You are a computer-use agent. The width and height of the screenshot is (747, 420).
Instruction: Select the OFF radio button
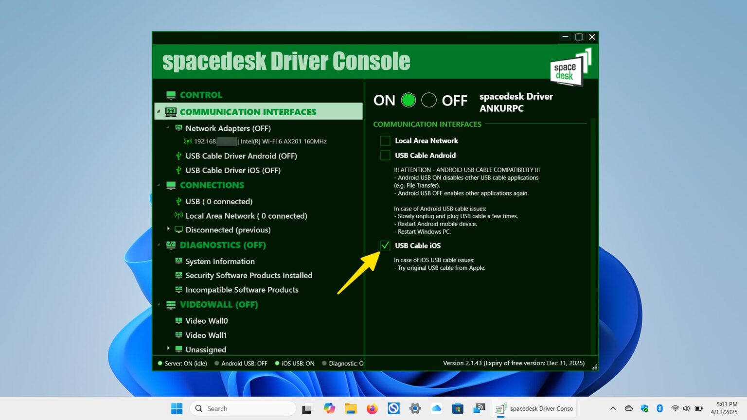click(x=429, y=100)
